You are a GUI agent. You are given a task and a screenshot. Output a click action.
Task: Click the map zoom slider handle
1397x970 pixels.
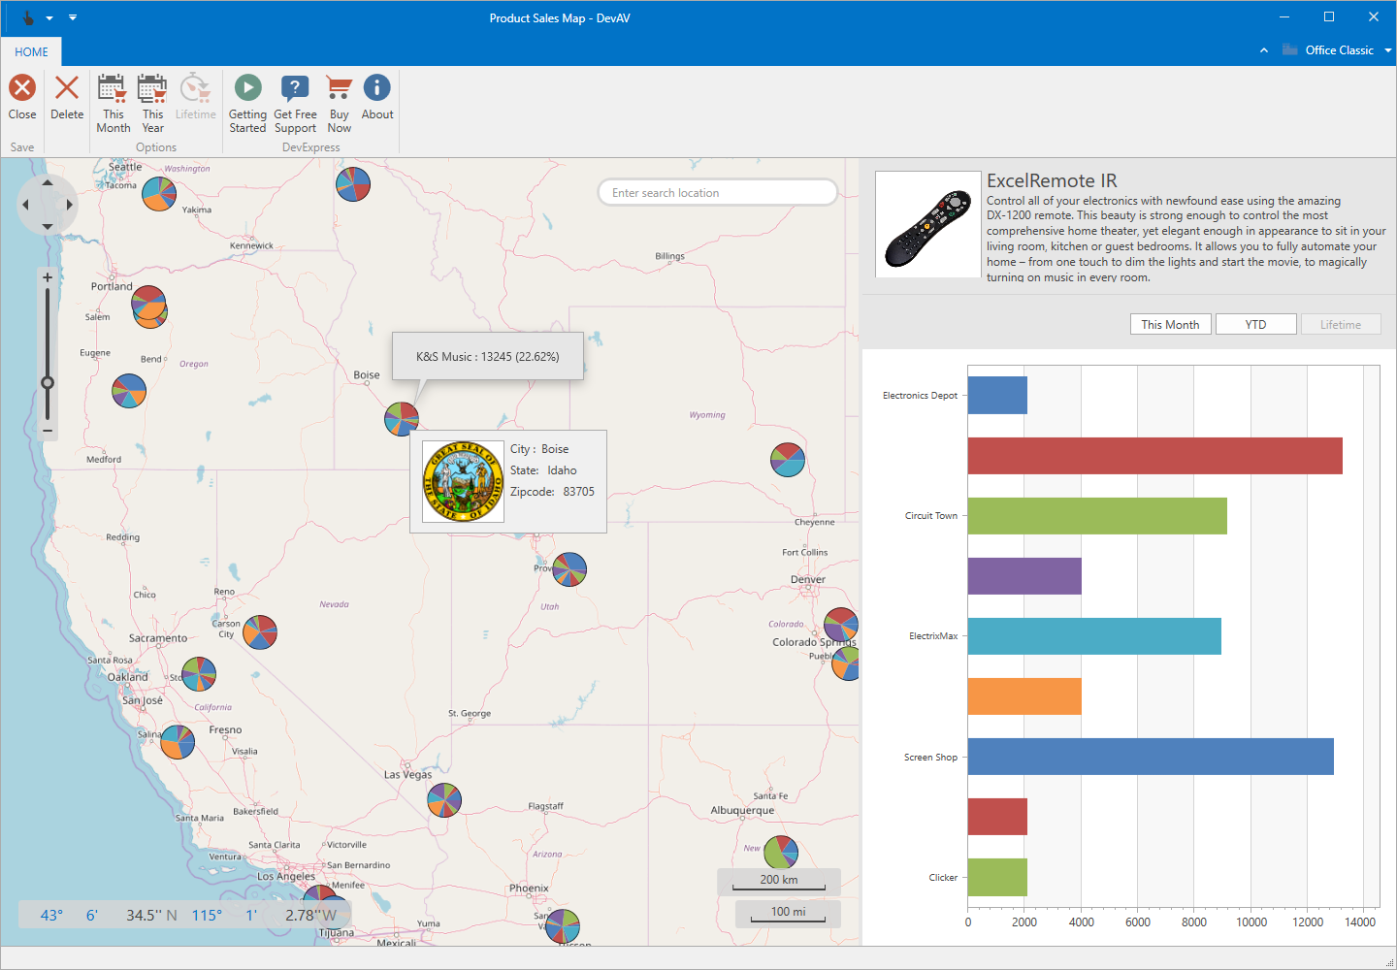[48, 382]
